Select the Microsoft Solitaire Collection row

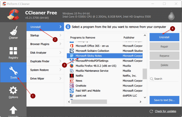(x=105, y=51)
